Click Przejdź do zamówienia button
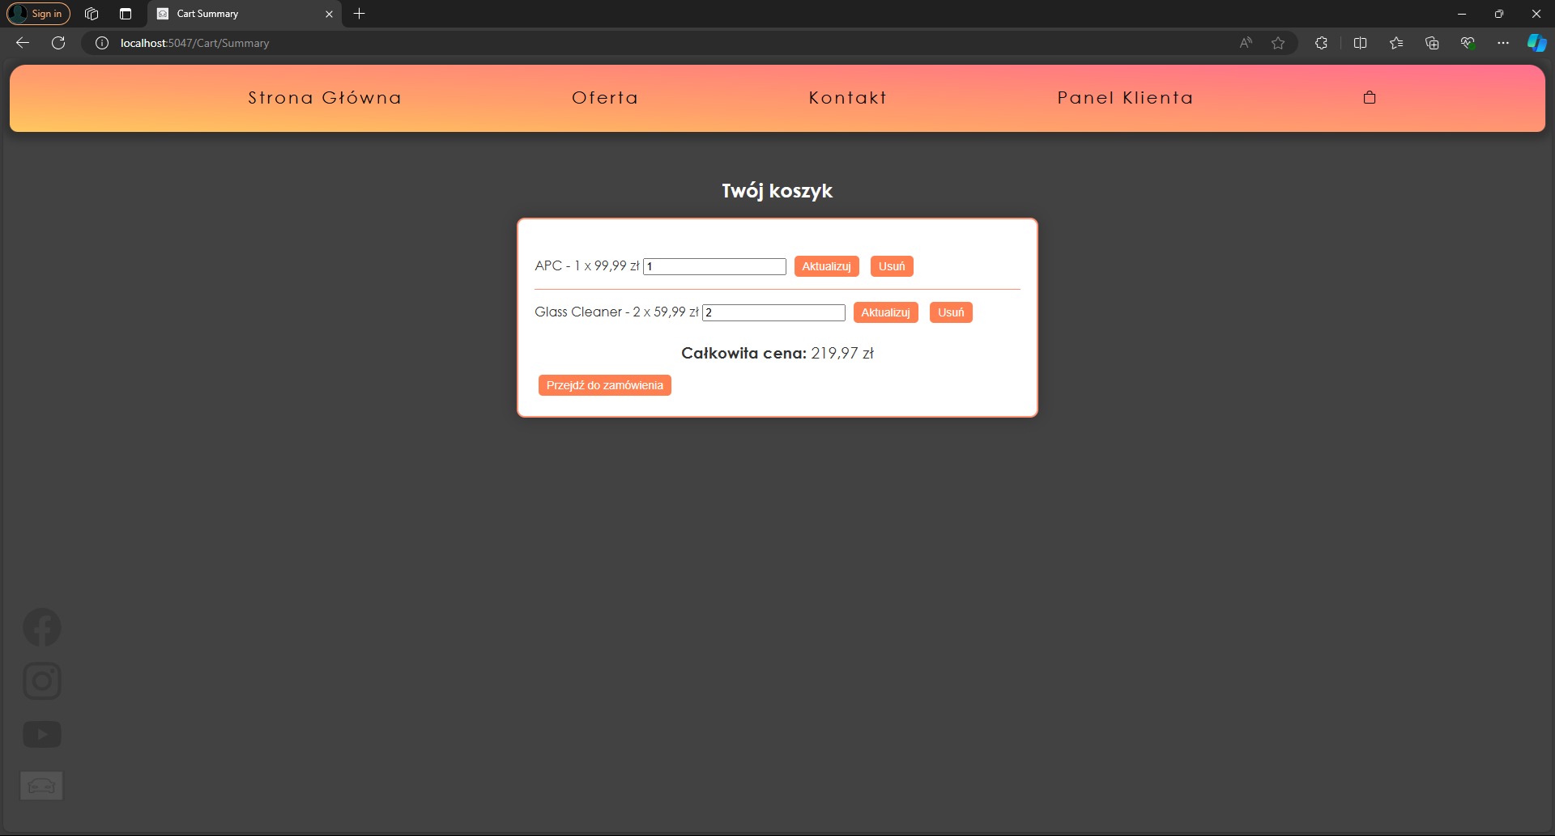Image resolution: width=1555 pixels, height=836 pixels. pos(604,385)
